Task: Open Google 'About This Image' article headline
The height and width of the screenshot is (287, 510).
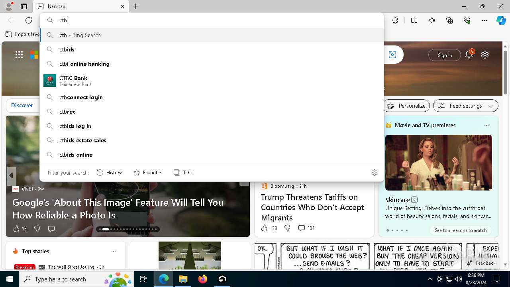Action: pyautogui.click(x=118, y=208)
